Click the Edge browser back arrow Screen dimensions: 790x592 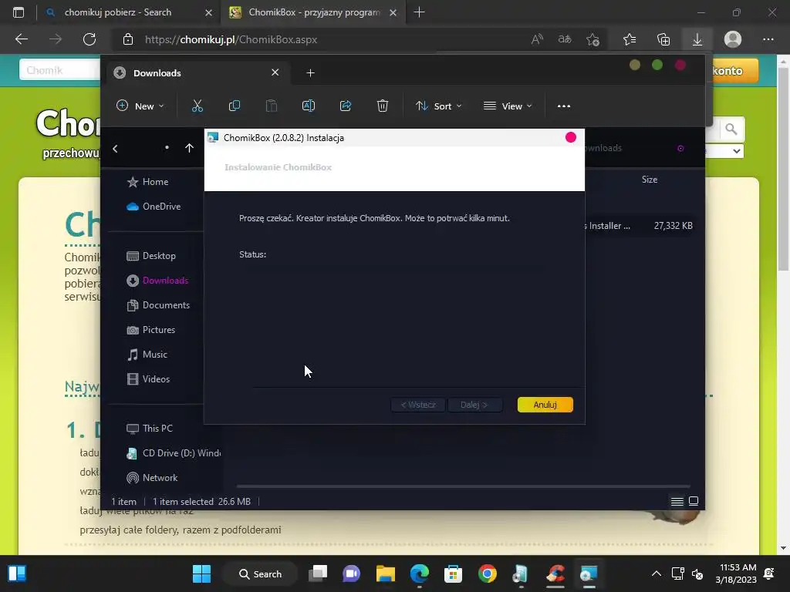click(22, 39)
